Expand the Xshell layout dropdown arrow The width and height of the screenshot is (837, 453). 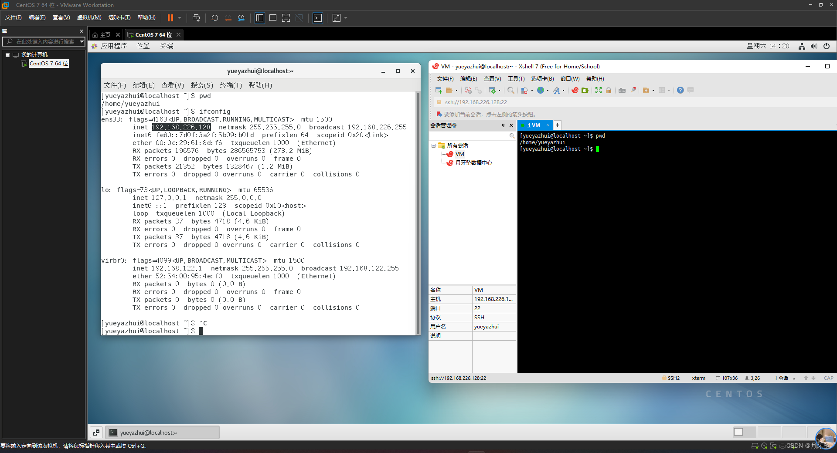tap(669, 91)
